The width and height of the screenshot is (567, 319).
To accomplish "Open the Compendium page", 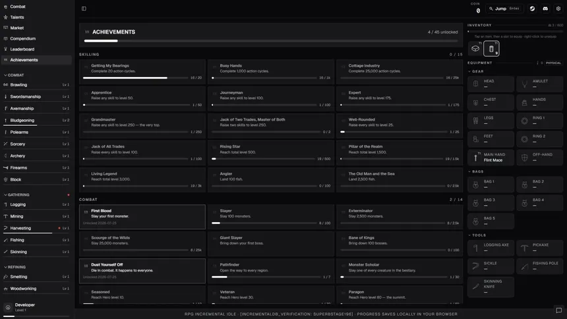I will tap(36, 38).
